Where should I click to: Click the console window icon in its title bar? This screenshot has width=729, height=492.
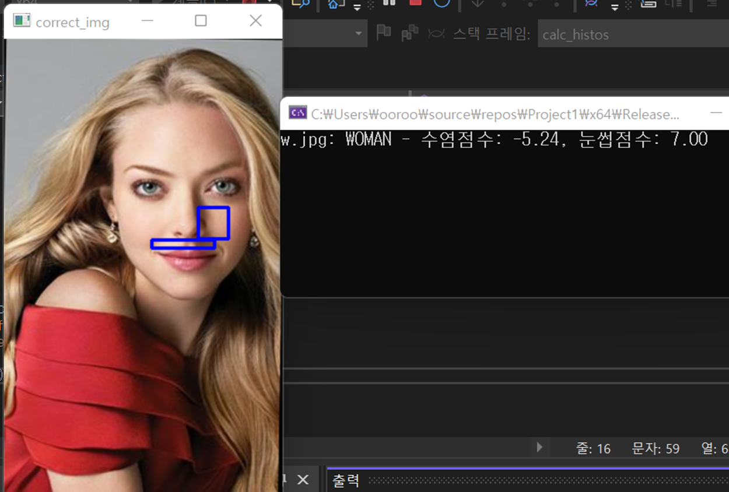click(297, 112)
